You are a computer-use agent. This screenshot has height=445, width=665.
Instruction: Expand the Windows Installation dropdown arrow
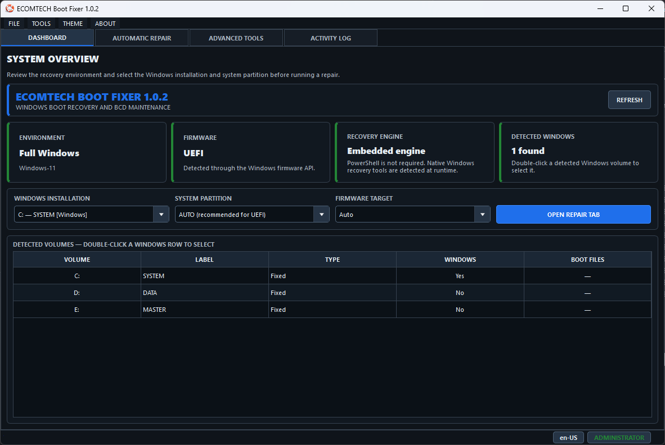tap(161, 215)
